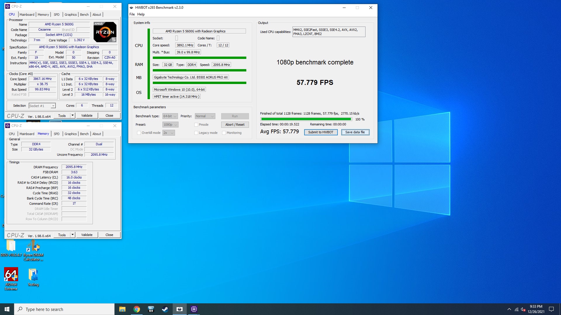Click the top CPU-Z window title icon
561x315 pixels.
(8, 6)
